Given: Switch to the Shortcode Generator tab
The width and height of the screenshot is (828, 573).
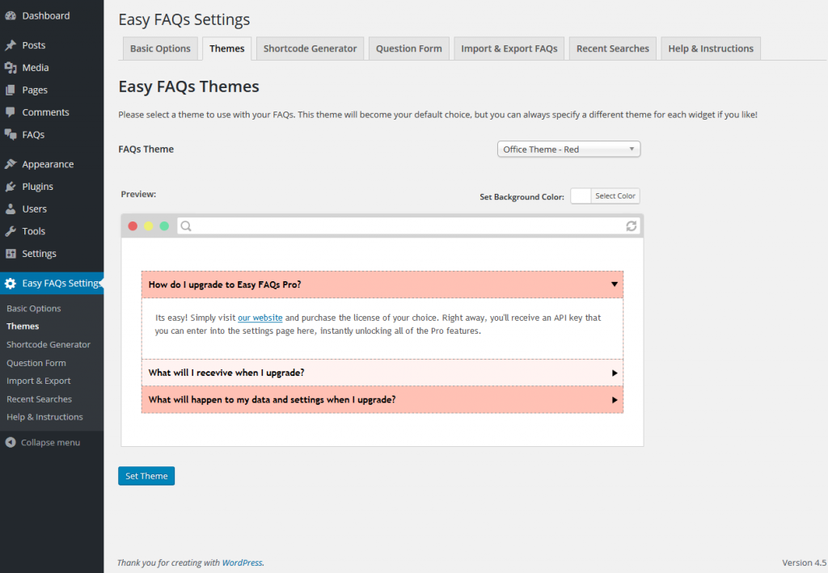Looking at the screenshot, I should tap(310, 48).
